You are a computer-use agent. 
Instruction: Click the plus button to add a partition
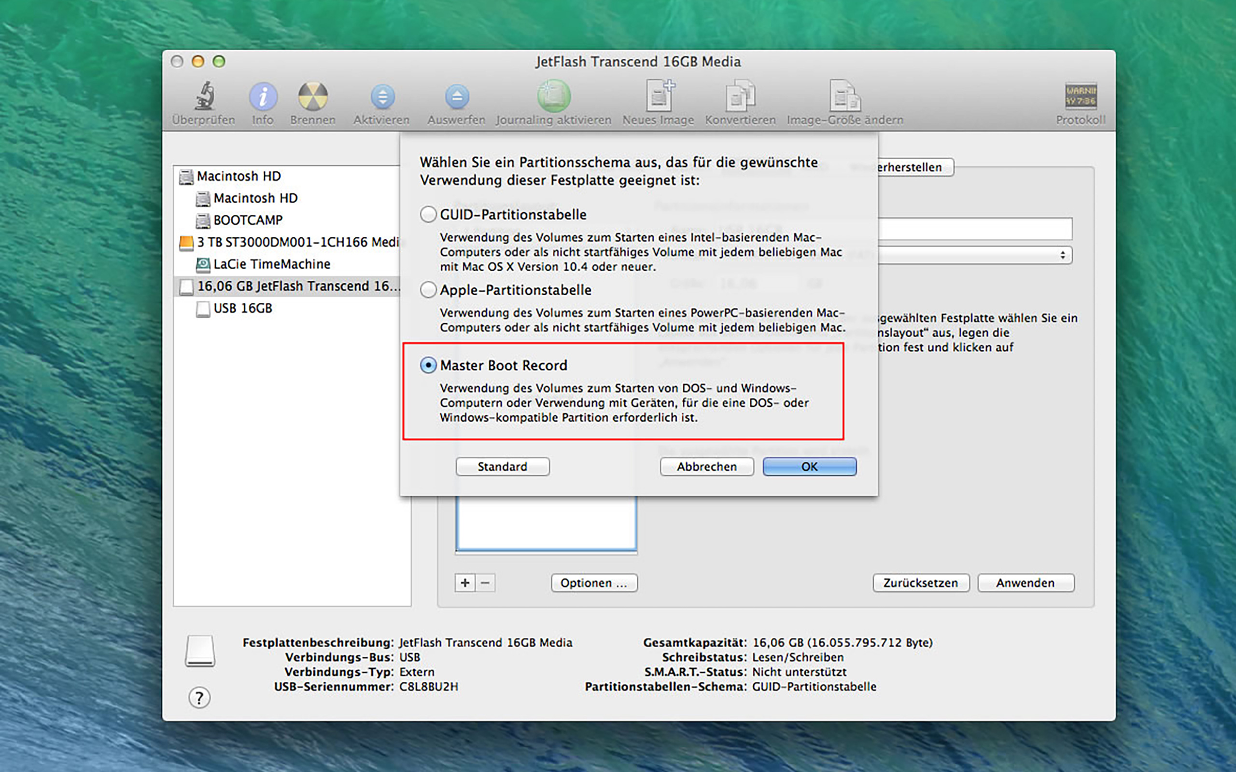[465, 582]
